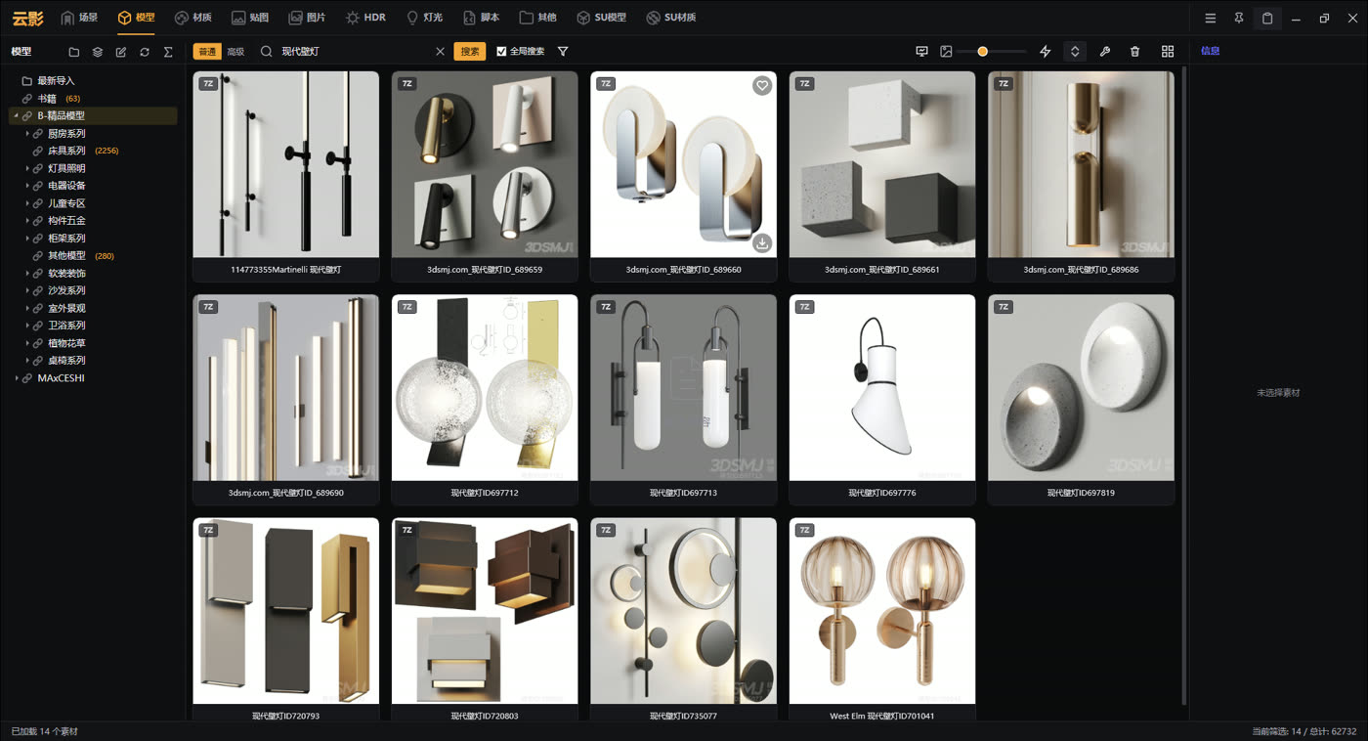Select the West Elm 现代壁灯ID701041 thumbnail
This screenshot has width=1368, height=741.
pyautogui.click(x=882, y=611)
